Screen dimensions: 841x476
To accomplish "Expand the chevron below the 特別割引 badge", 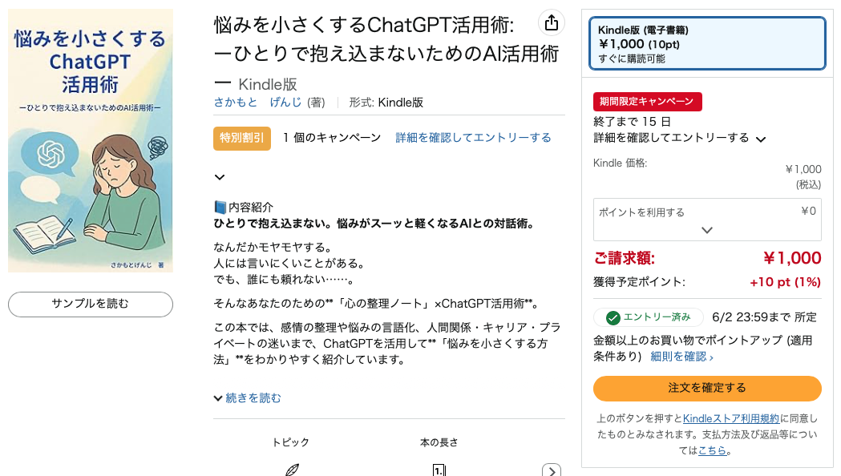I will [x=220, y=177].
